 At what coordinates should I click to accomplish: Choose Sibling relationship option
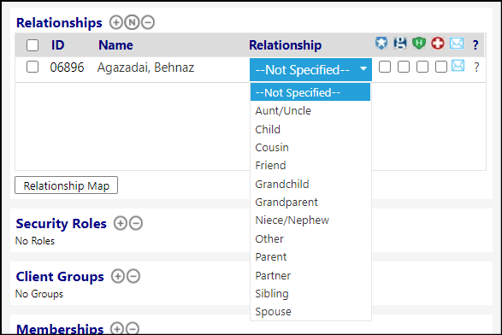(x=310, y=293)
